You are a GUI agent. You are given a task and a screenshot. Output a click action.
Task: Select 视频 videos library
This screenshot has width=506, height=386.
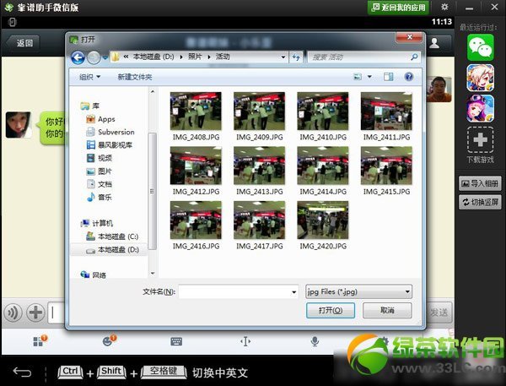tap(100, 158)
